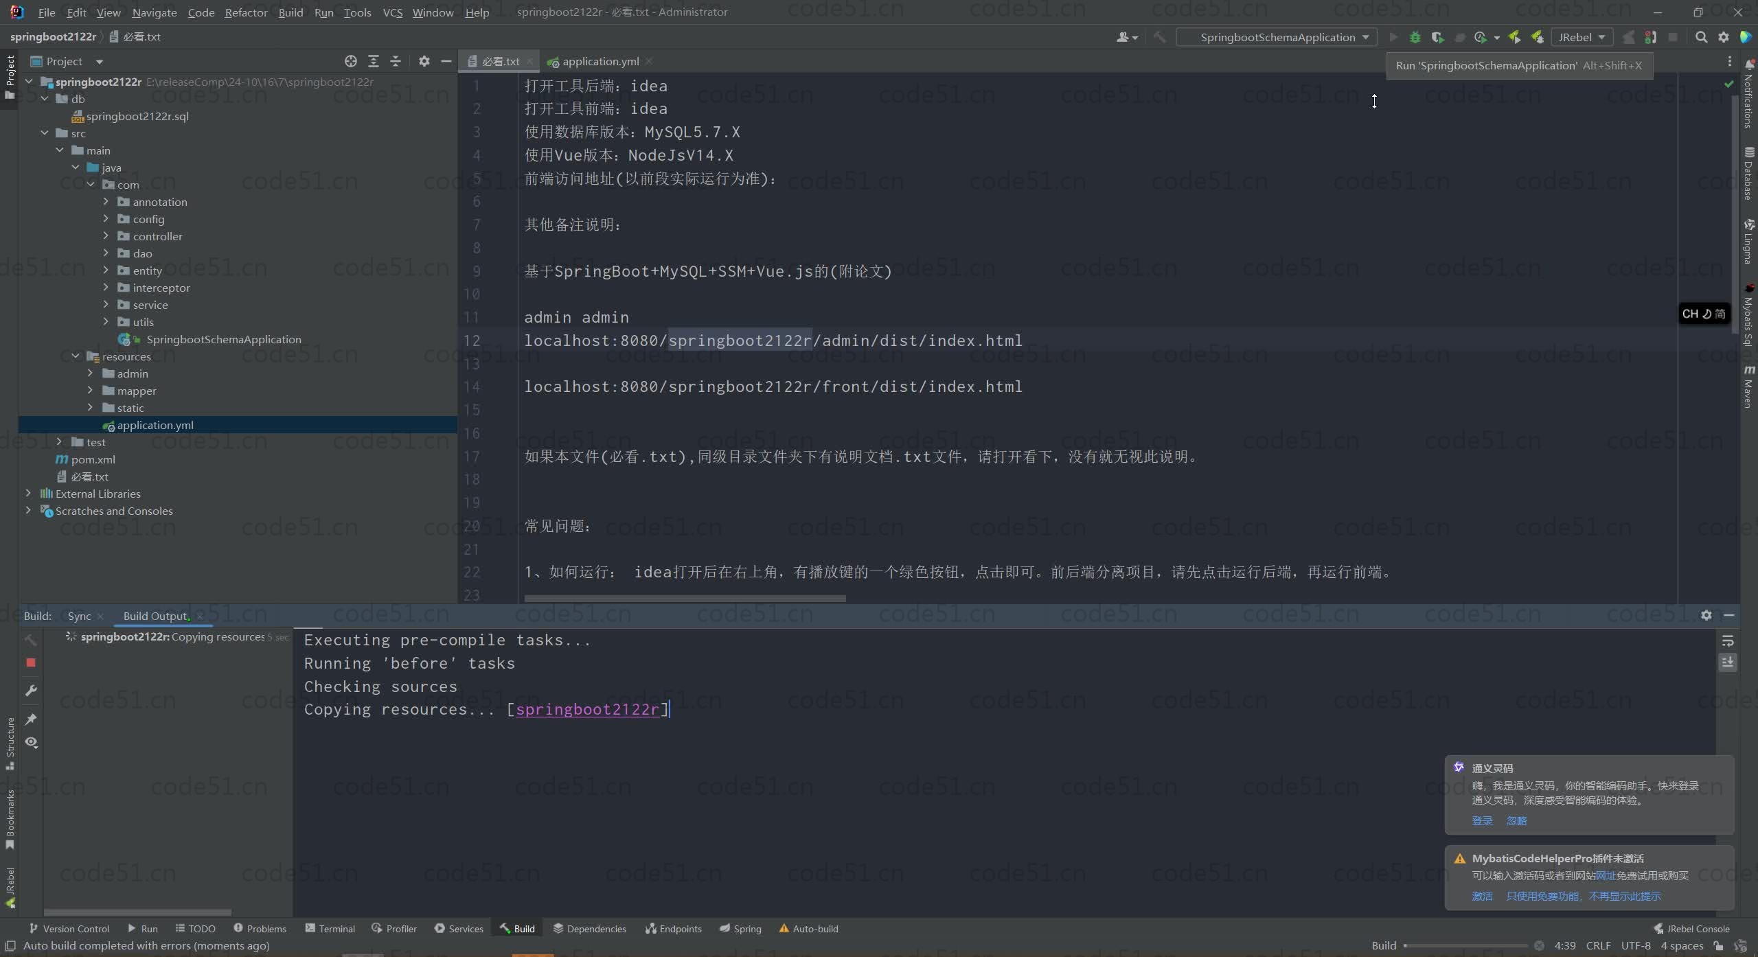The width and height of the screenshot is (1758, 957).
Task: Toggle soft-wrap in build output
Action: pos(1728,641)
